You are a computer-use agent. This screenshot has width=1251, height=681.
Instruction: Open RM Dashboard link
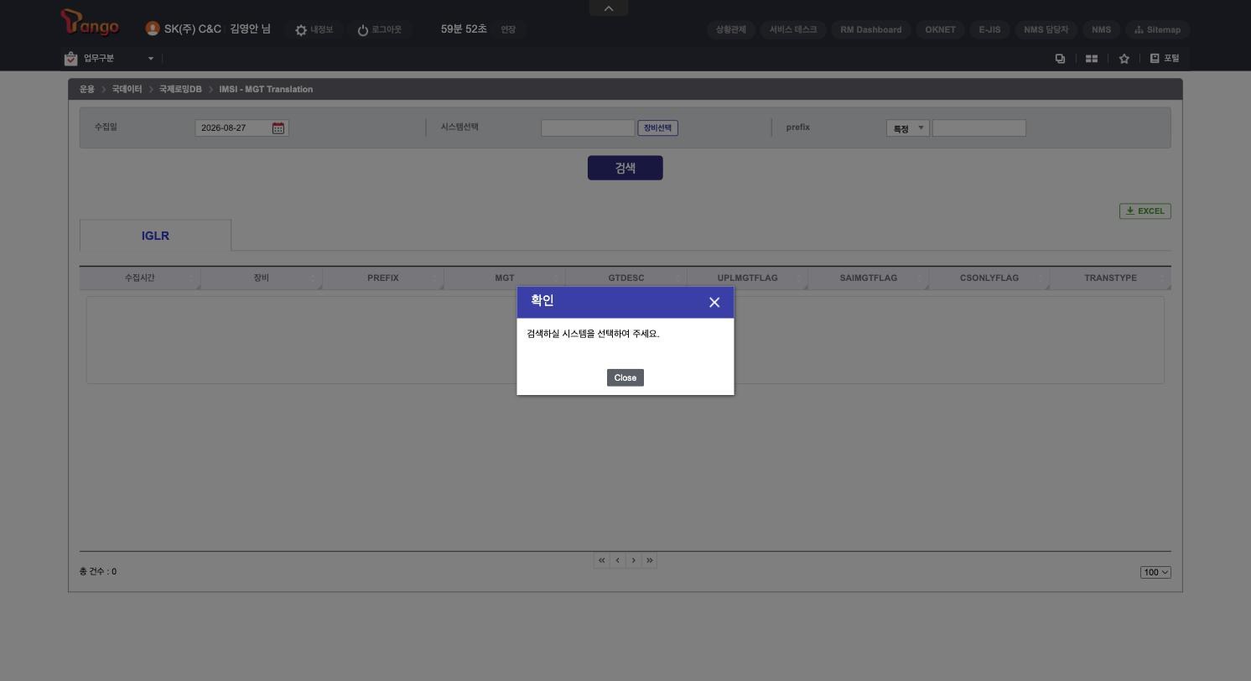click(x=871, y=29)
